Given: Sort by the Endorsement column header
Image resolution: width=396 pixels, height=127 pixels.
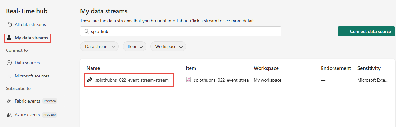Looking at the screenshot, I should (336, 68).
